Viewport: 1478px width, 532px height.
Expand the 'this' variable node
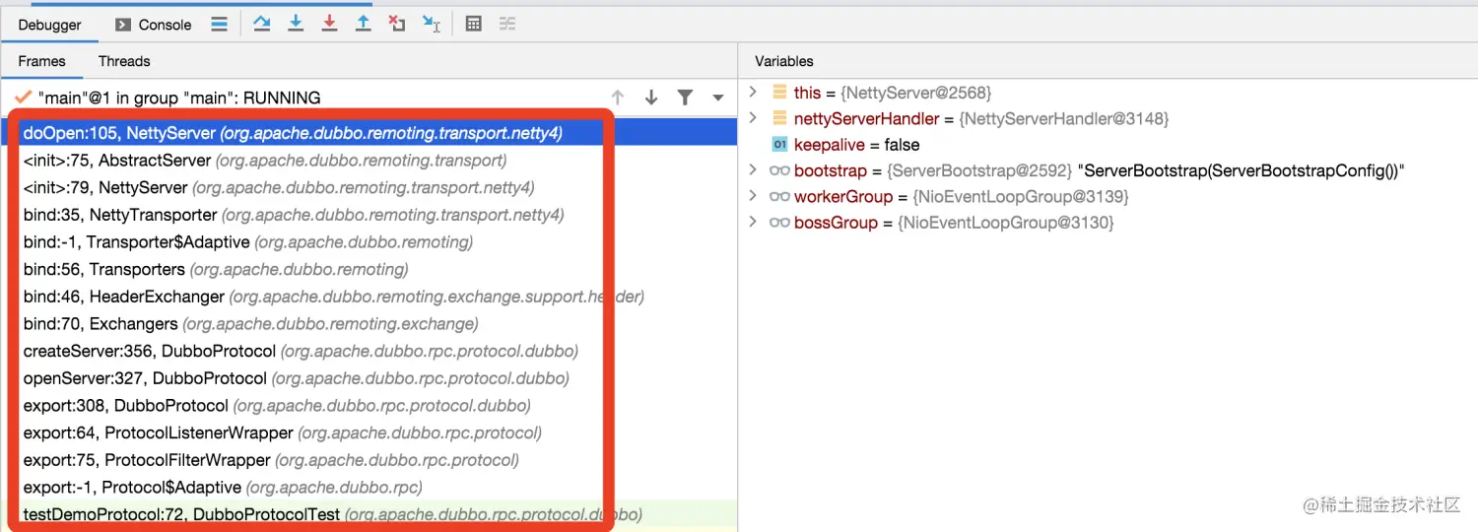click(753, 92)
